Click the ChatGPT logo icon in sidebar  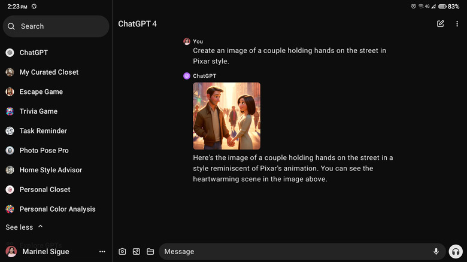tap(10, 53)
